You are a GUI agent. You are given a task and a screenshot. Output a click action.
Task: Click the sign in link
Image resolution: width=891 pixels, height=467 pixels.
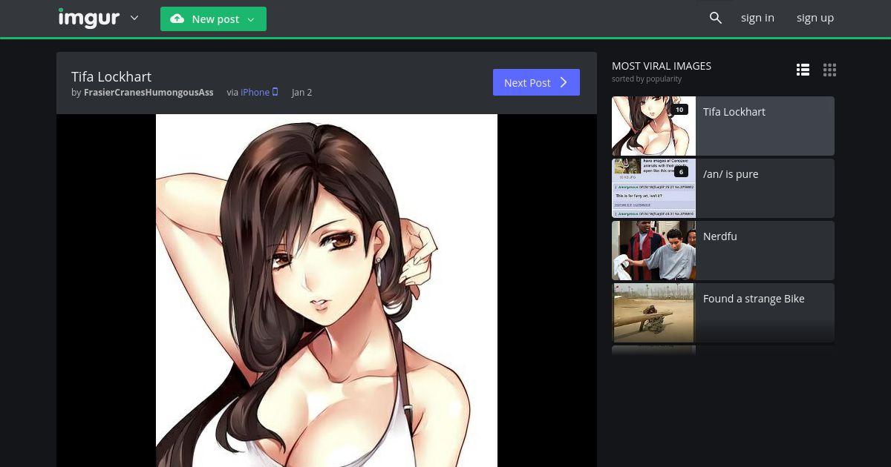[757, 18]
